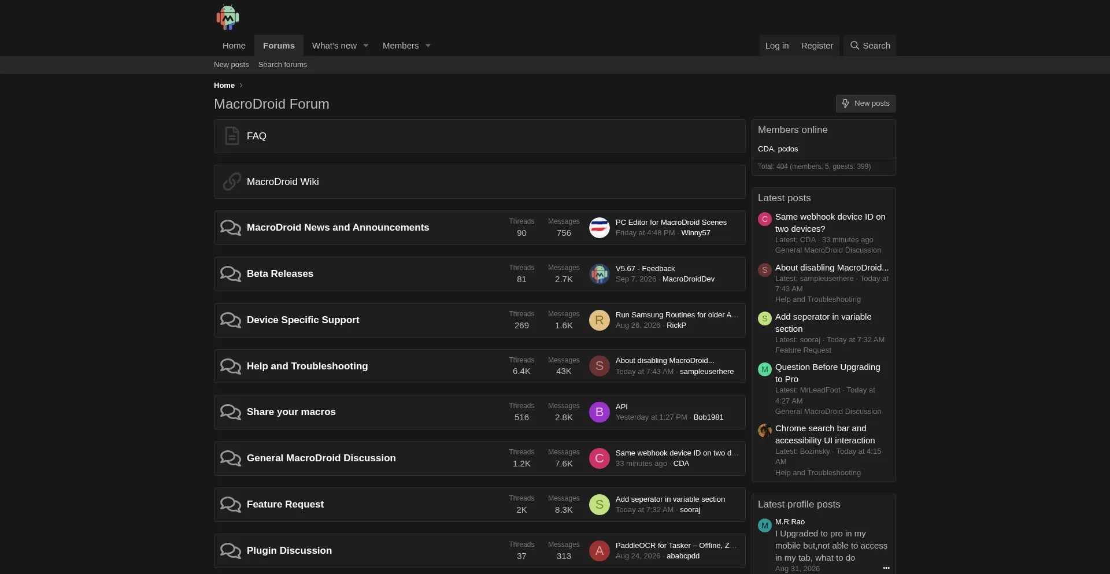Click the Latest posts heading
This screenshot has width=1110, height=574.
(784, 198)
